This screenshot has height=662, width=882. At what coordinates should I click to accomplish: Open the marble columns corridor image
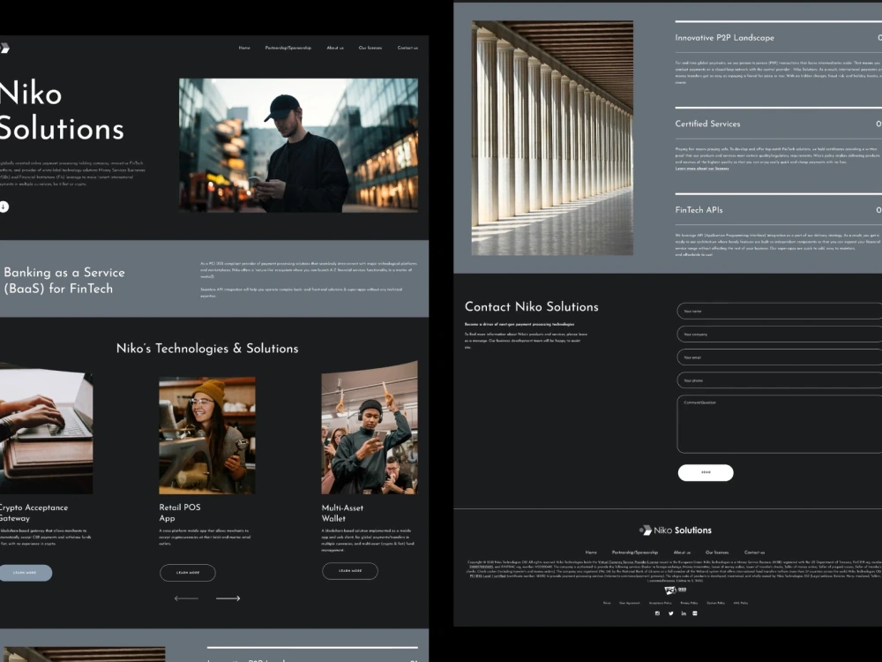click(x=552, y=138)
